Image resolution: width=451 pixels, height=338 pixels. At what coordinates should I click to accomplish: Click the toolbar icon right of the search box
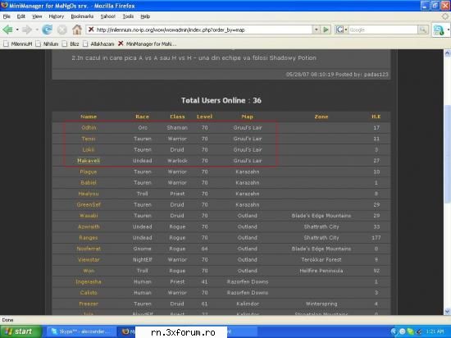439,30
